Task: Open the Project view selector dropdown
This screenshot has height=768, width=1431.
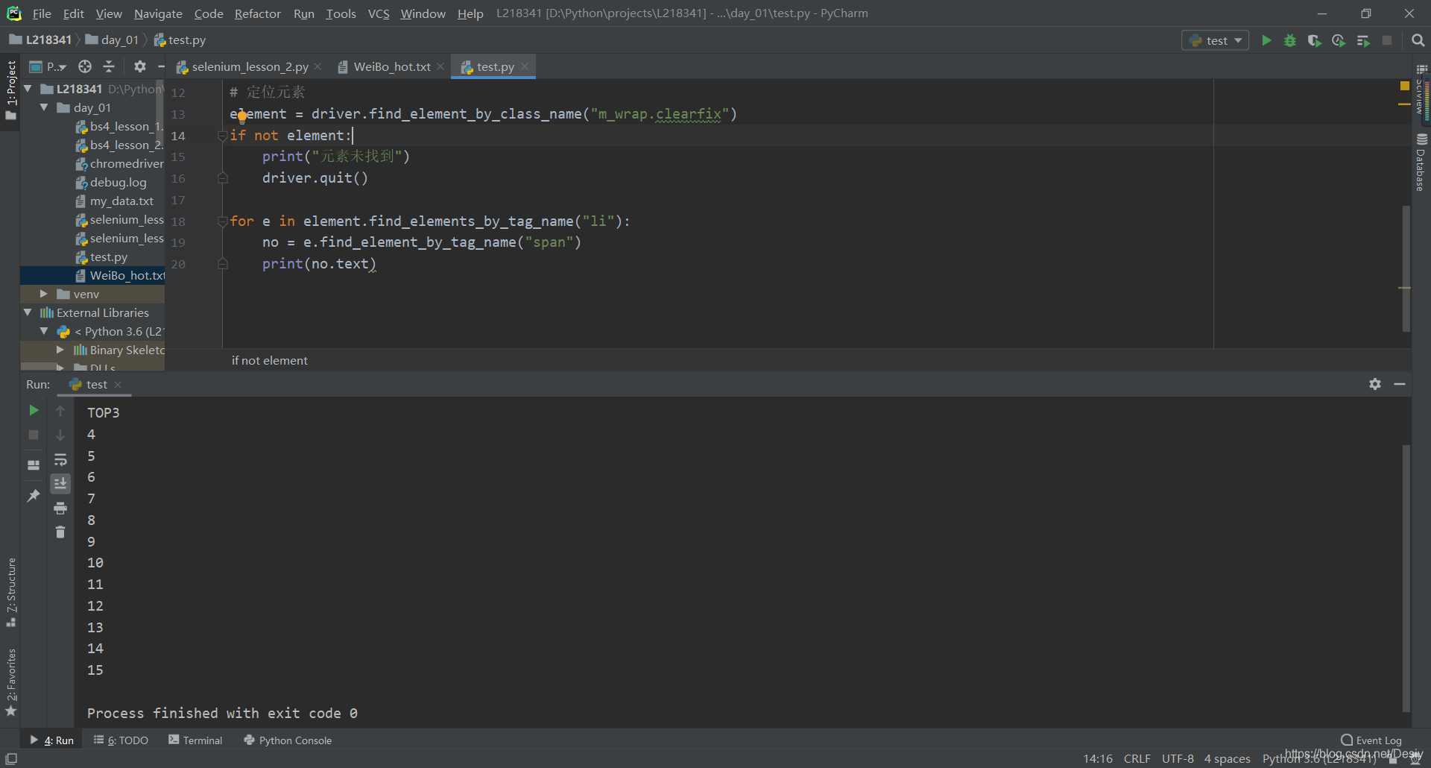Action: 48,66
